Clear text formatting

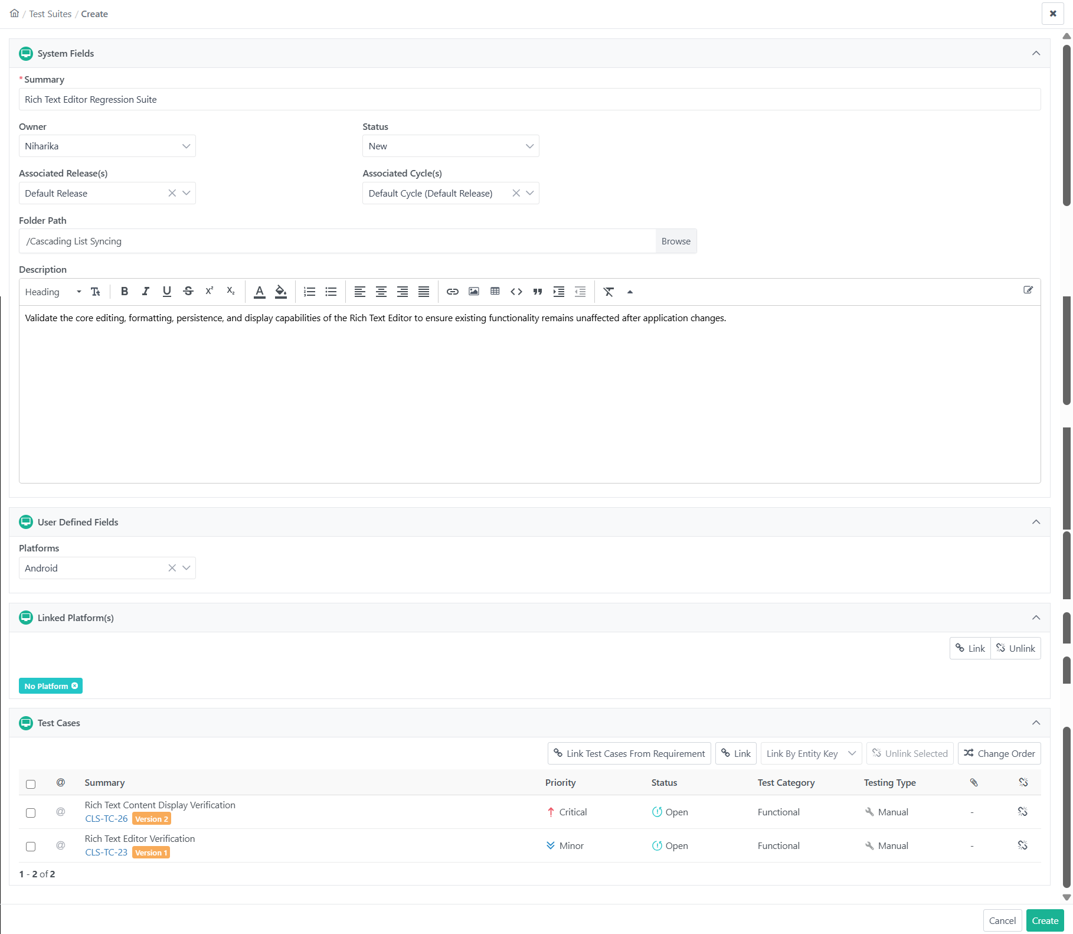coord(609,292)
